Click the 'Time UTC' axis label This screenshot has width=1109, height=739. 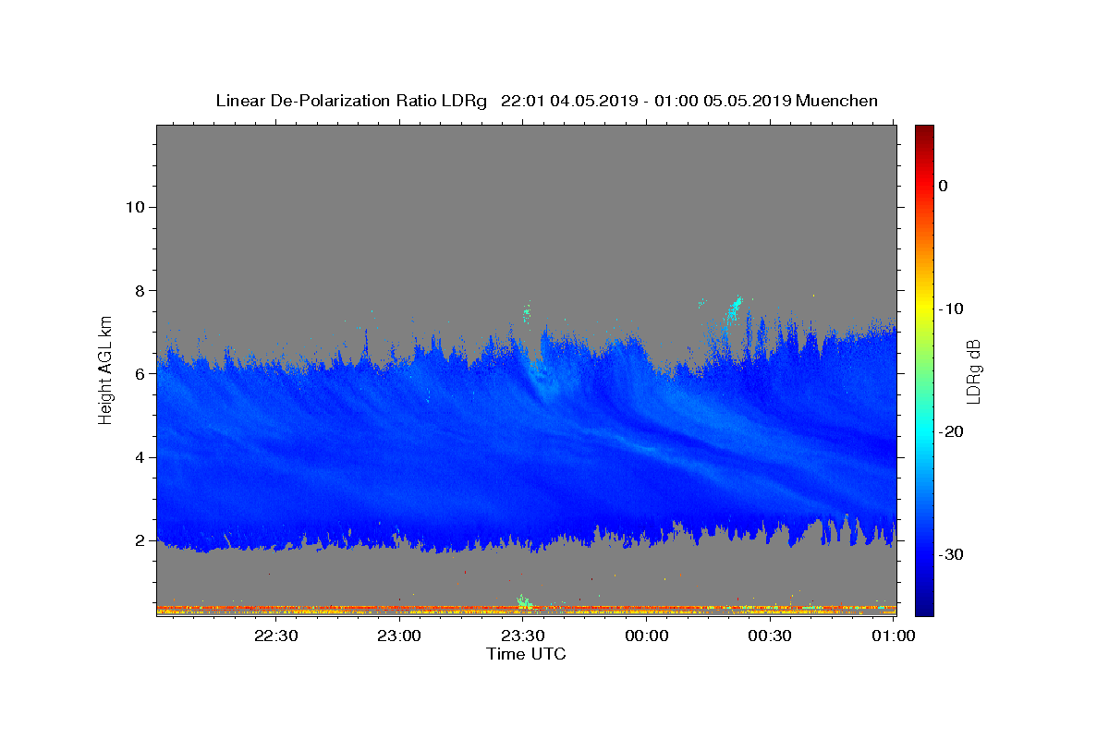click(526, 654)
